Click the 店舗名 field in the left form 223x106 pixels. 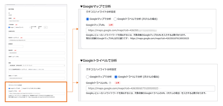point(37,21)
